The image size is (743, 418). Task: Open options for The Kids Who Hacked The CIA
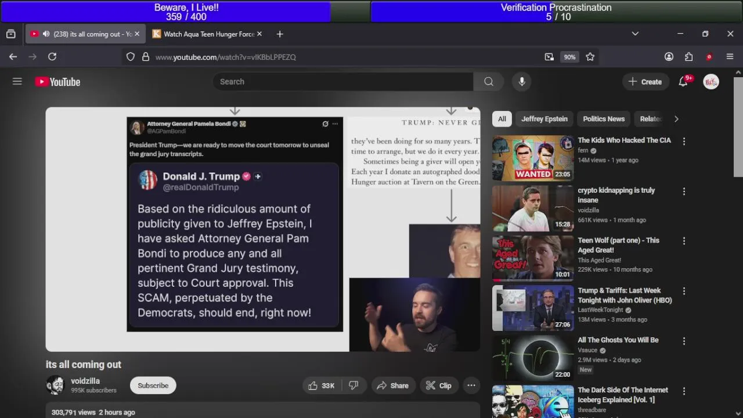point(684,141)
